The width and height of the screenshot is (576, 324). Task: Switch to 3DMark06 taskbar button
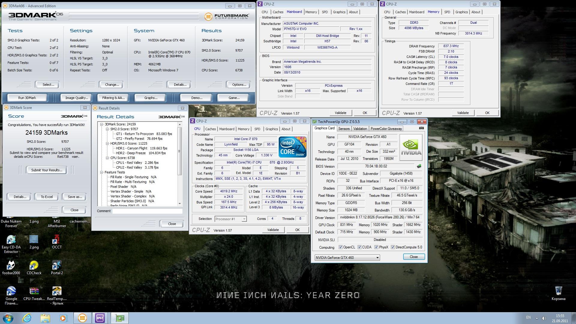(x=82, y=318)
